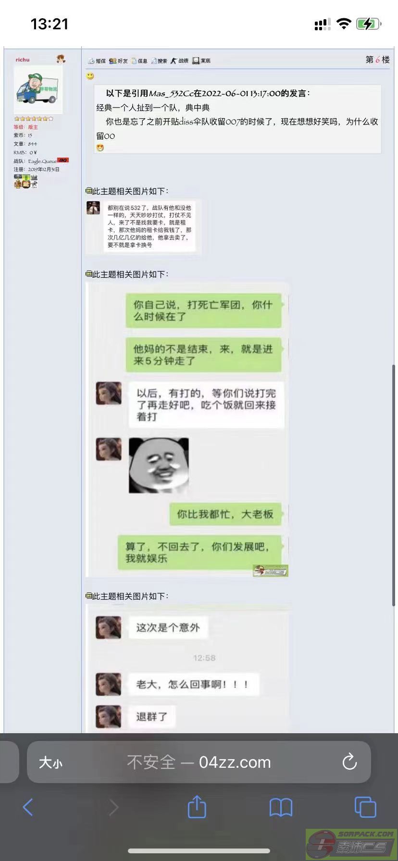Open Safari's tabs overview icon
The height and width of the screenshot is (861, 398).
(x=365, y=807)
